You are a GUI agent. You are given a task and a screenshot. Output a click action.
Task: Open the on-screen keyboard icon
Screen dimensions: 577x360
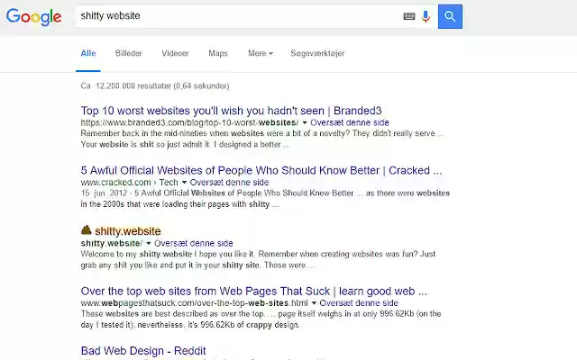pyautogui.click(x=409, y=16)
